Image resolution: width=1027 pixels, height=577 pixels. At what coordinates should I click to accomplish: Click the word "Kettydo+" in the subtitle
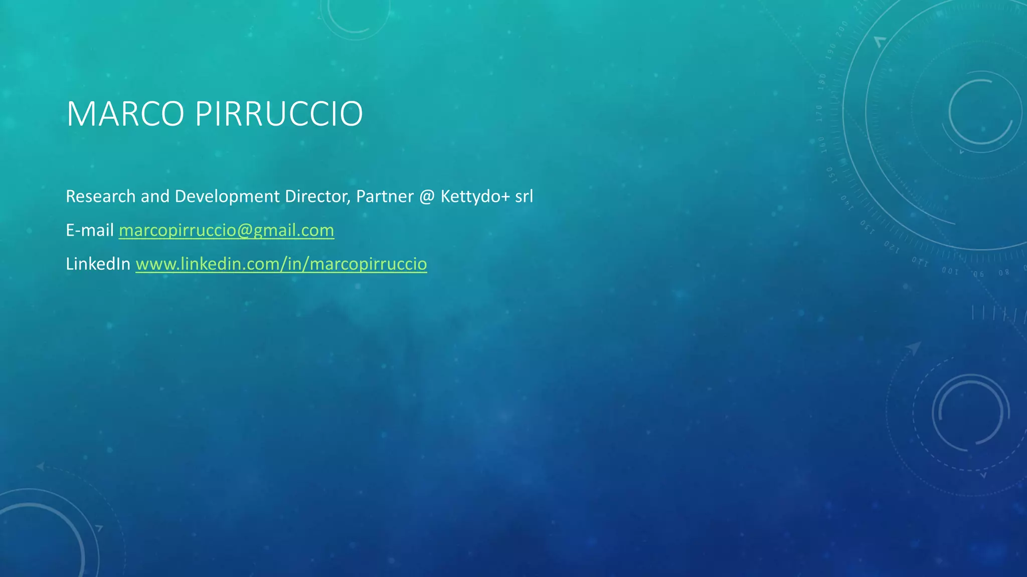pos(475,196)
